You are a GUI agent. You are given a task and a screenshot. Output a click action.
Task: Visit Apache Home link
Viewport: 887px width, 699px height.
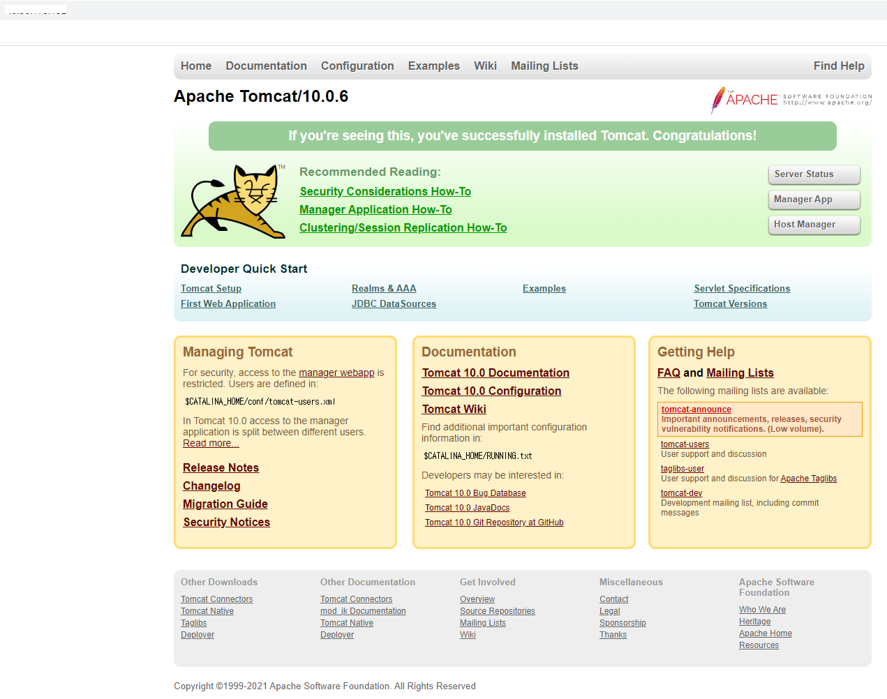click(x=766, y=633)
